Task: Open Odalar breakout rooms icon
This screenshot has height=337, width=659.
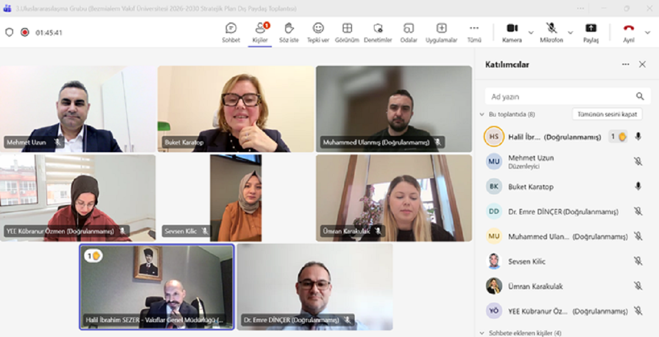Action: tap(408, 29)
